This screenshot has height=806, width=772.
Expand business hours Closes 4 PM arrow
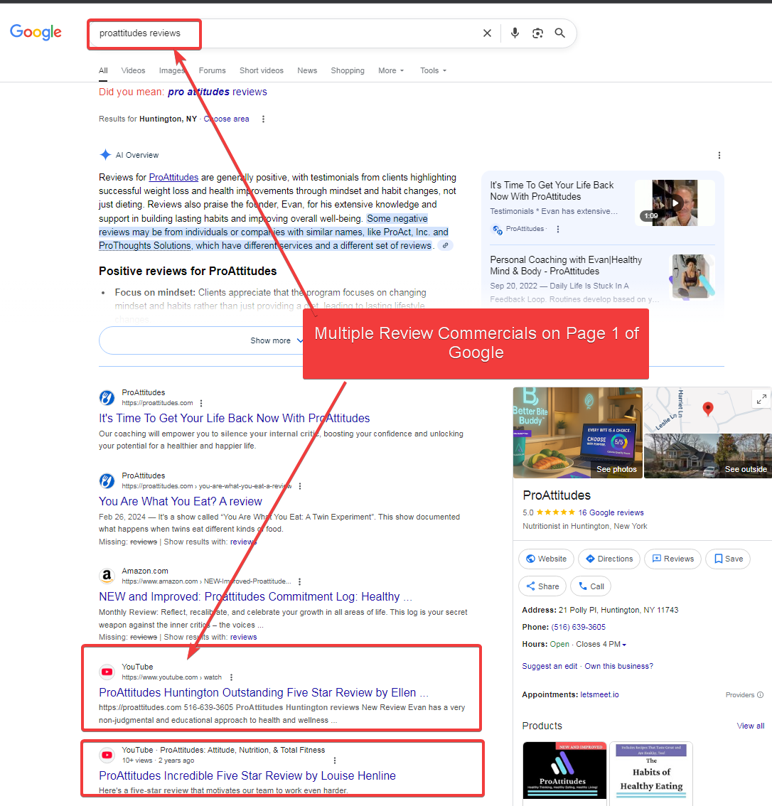624,645
